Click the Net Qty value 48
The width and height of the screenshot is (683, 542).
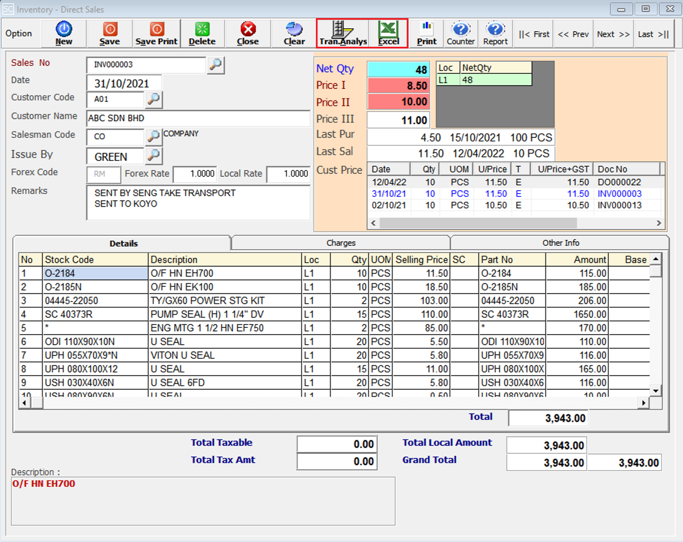[x=399, y=70]
